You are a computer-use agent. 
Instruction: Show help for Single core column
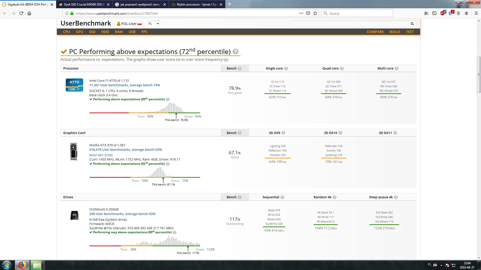point(286,68)
